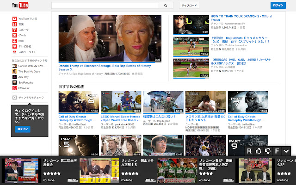Collapse the recommendation bar with chevron

pyautogui.click(x=286, y=151)
